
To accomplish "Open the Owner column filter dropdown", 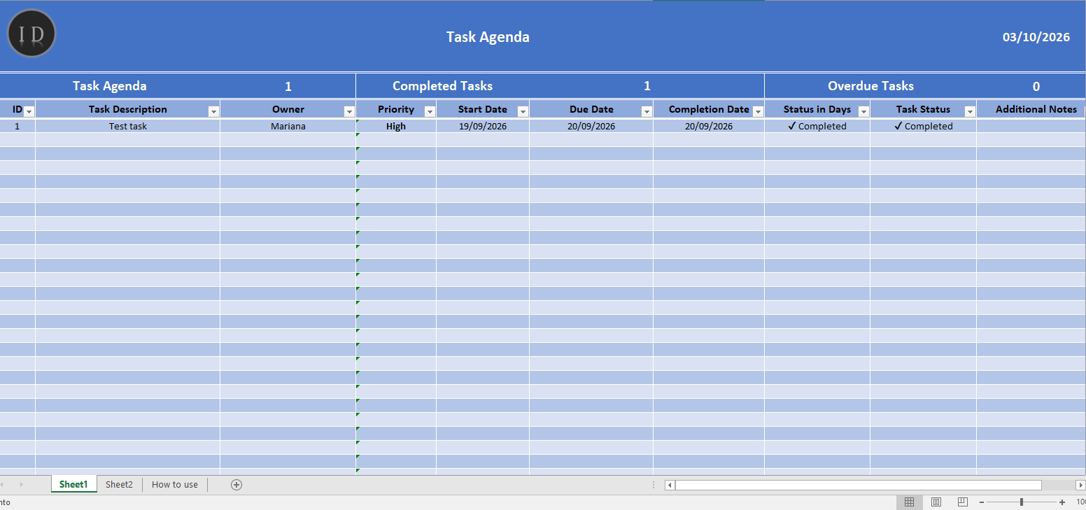I will pos(349,112).
